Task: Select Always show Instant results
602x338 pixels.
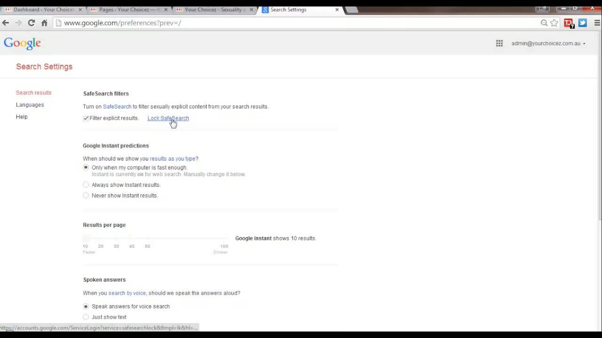Action: pos(86,185)
